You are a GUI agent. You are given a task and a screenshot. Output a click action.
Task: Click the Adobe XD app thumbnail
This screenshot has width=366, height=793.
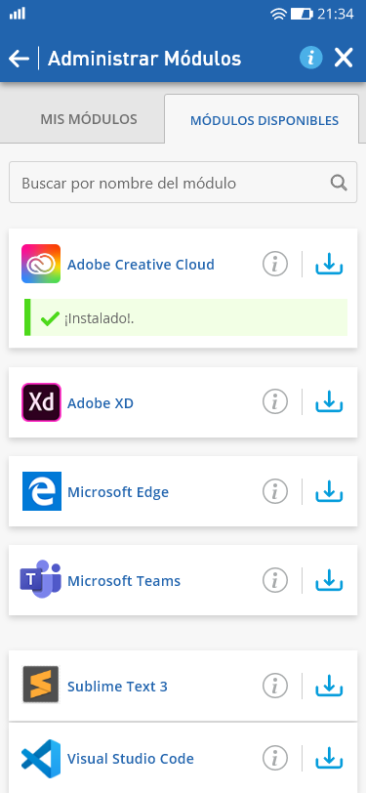(41, 402)
